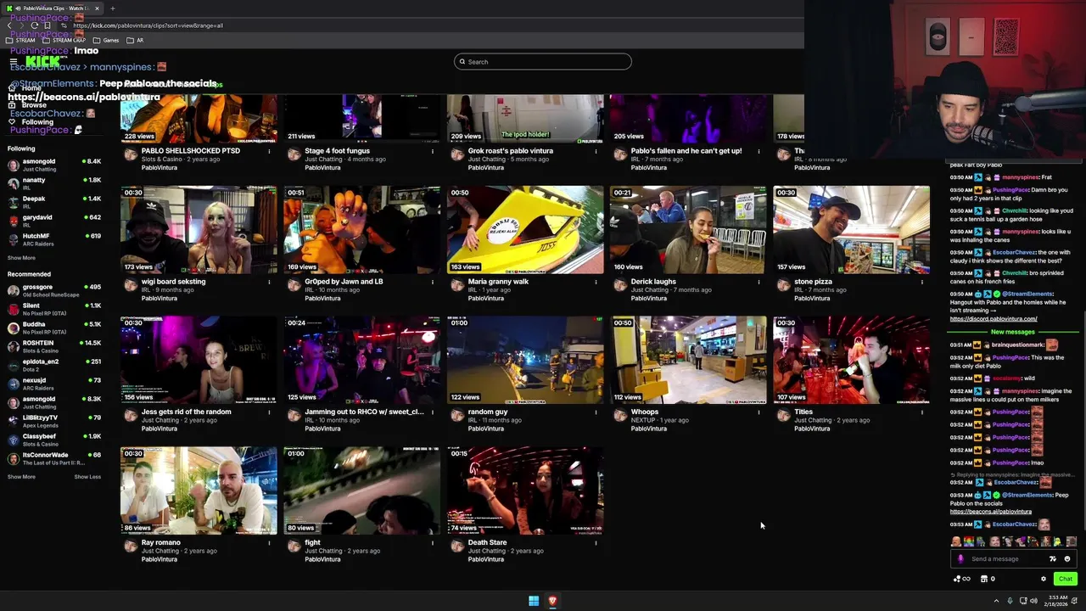The width and height of the screenshot is (1086, 611).
Task: Collapse Recommended list with Show Less
Action: 87,477
